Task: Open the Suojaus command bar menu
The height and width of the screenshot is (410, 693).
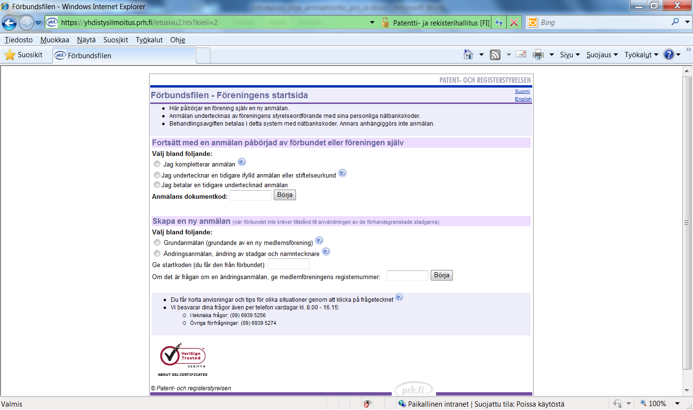Action: 602,55
